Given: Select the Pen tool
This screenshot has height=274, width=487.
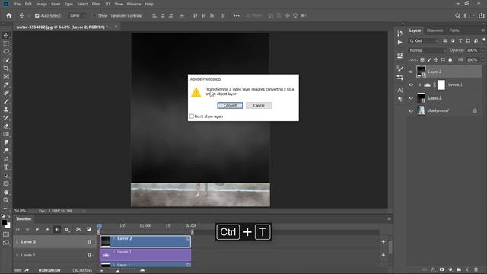Looking at the screenshot, I should 6,159.
